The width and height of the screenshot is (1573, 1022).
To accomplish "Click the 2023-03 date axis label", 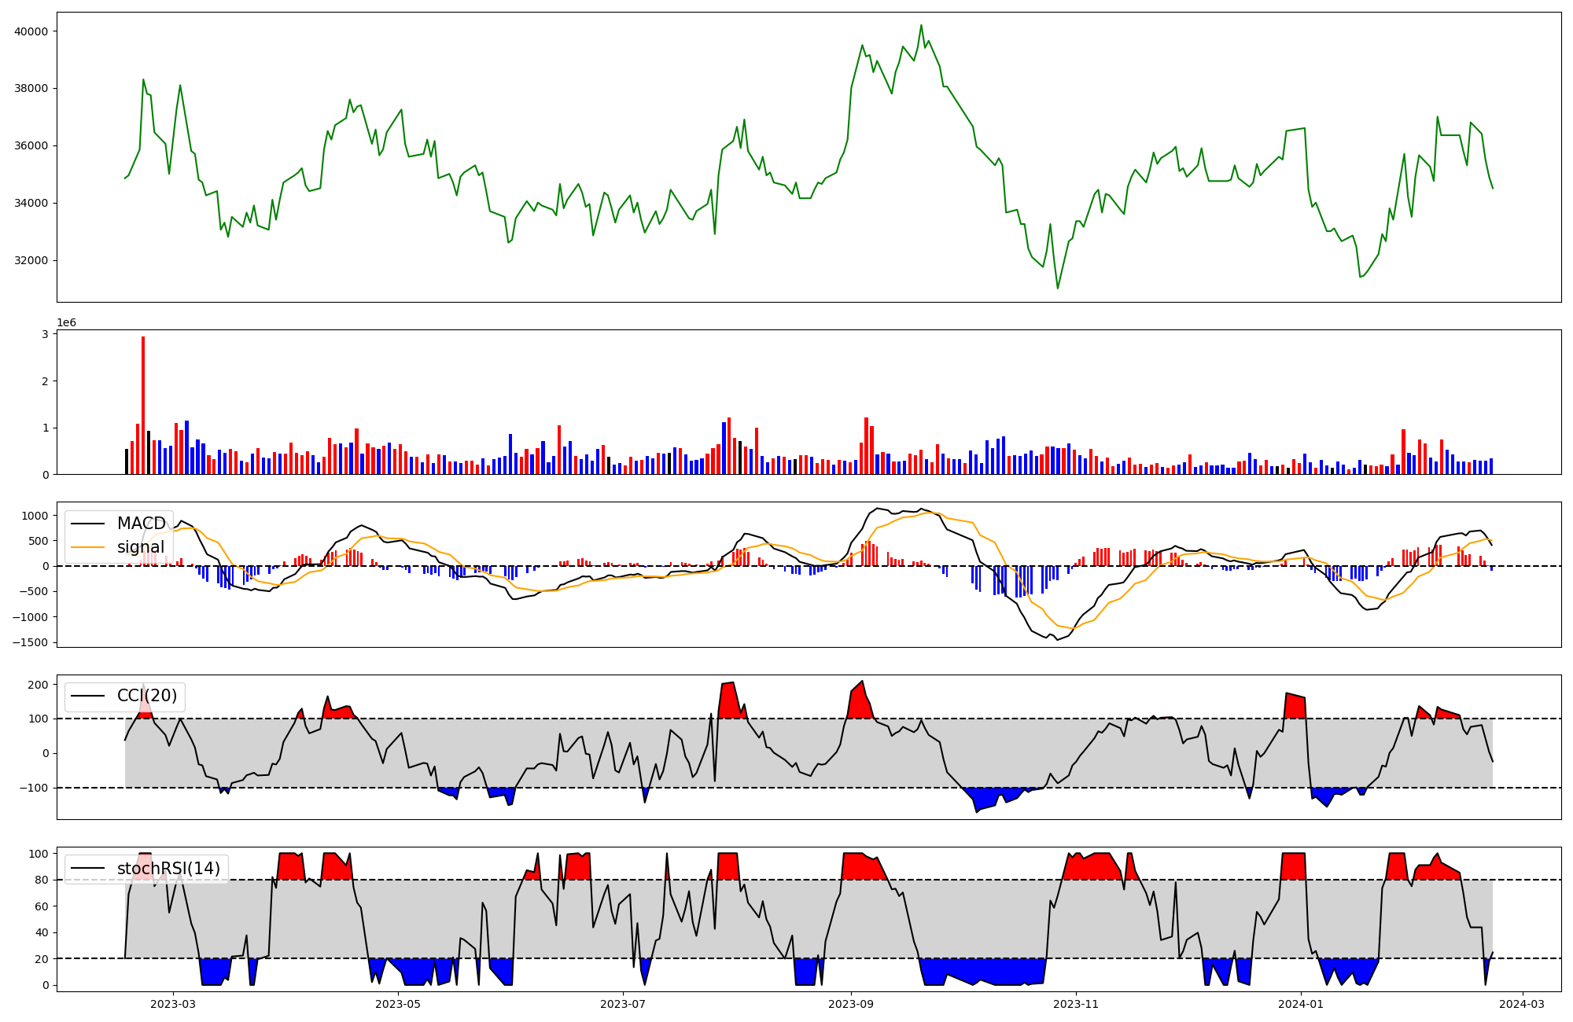I will coord(173,1004).
